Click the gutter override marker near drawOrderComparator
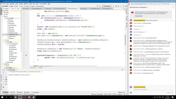 (x=26, y=55)
